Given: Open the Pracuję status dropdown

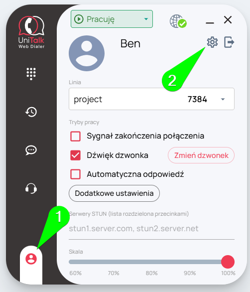Looking at the screenshot, I should tap(112, 19).
